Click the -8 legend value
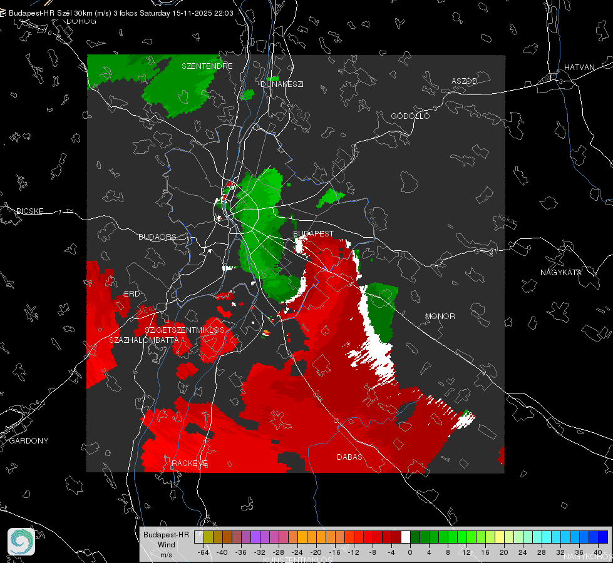The image size is (613, 563). 372,552
